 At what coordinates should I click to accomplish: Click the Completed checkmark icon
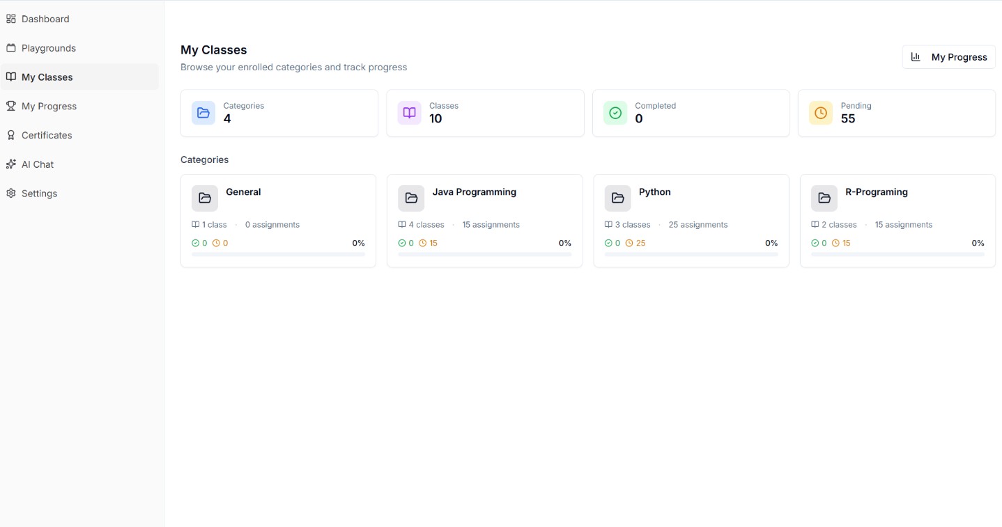(615, 112)
